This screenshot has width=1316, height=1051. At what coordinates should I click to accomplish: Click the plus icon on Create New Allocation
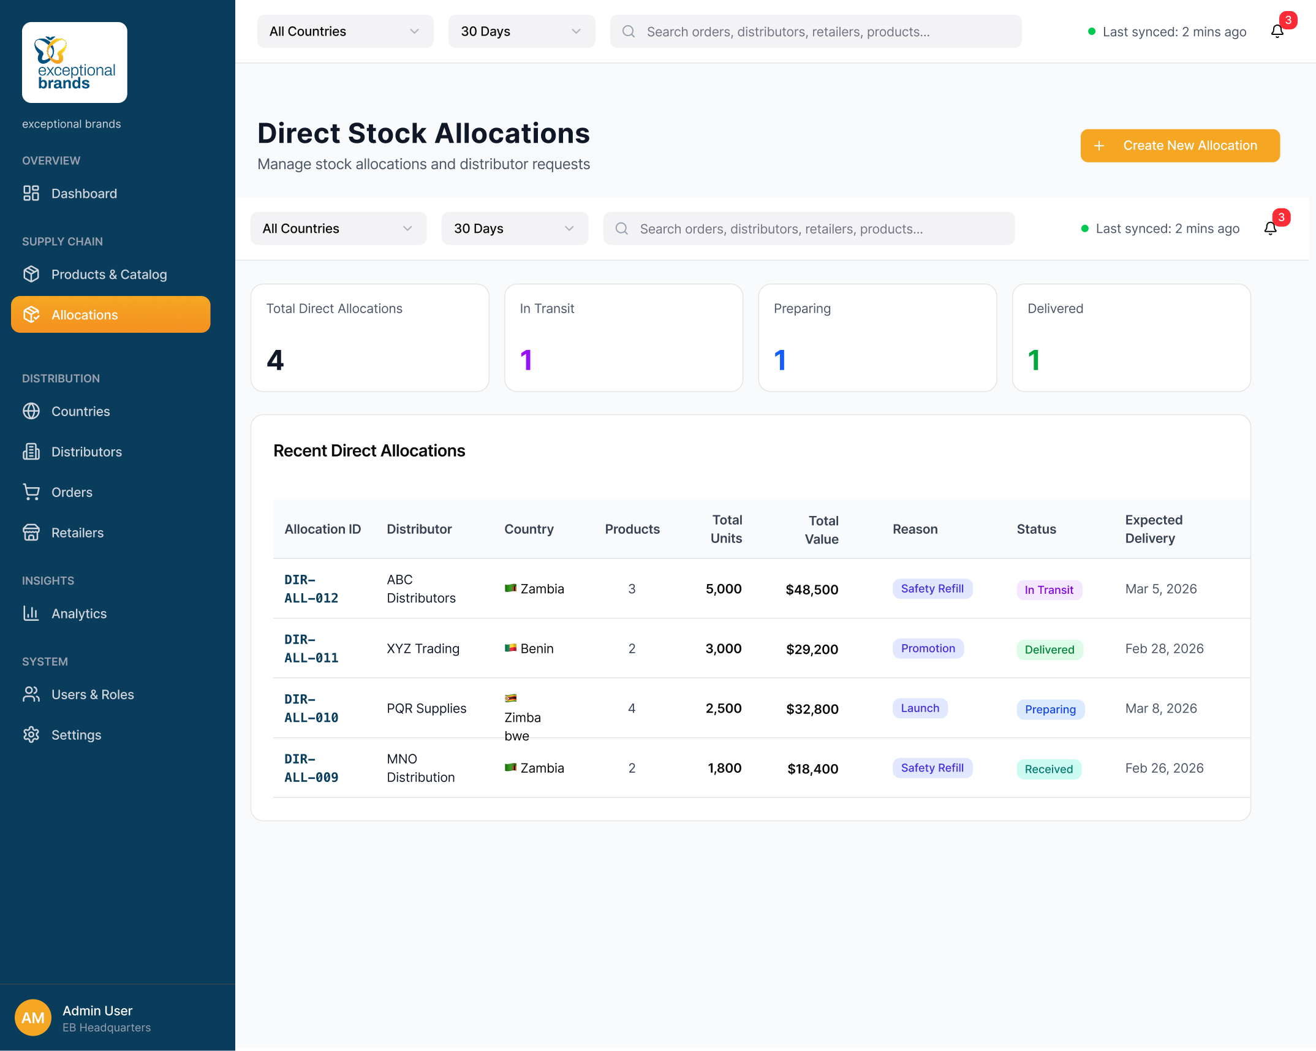point(1099,146)
